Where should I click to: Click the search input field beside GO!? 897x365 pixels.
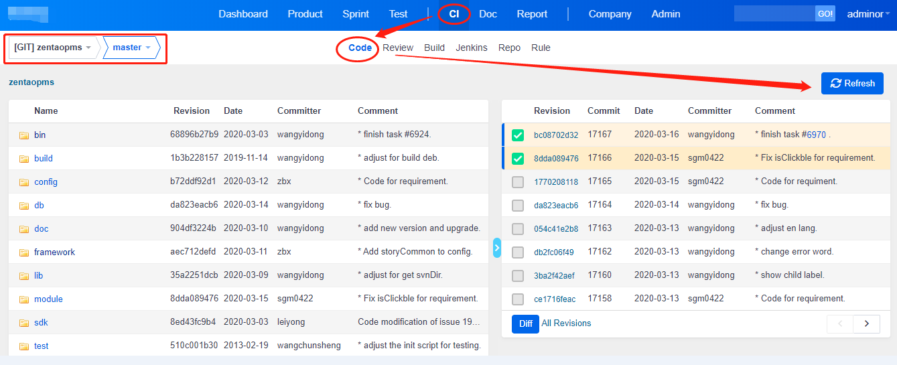pos(774,14)
